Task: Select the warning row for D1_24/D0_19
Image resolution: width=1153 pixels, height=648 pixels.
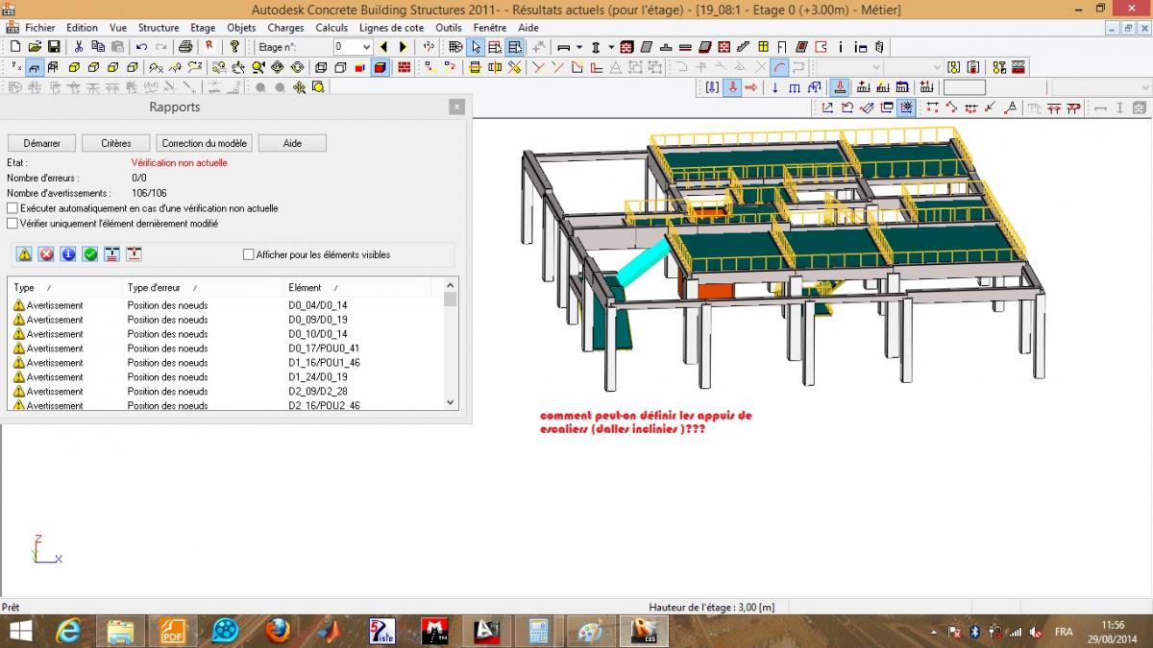Action: click(226, 377)
